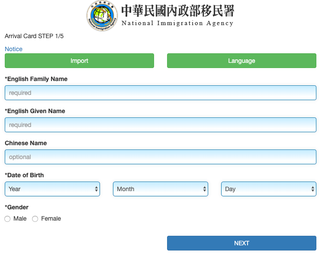Choose the Female radio button
Image resolution: width=322 pixels, height=257 pixels.
(x=35, y=219)
